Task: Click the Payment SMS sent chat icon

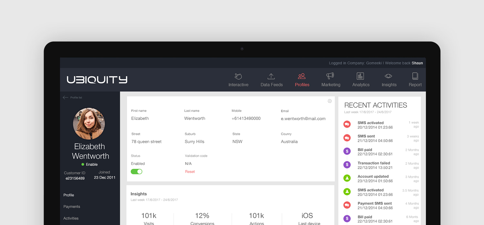Action: [x=347, y=205]
